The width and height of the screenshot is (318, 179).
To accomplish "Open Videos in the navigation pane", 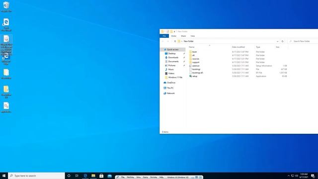I will pos(171,73).
